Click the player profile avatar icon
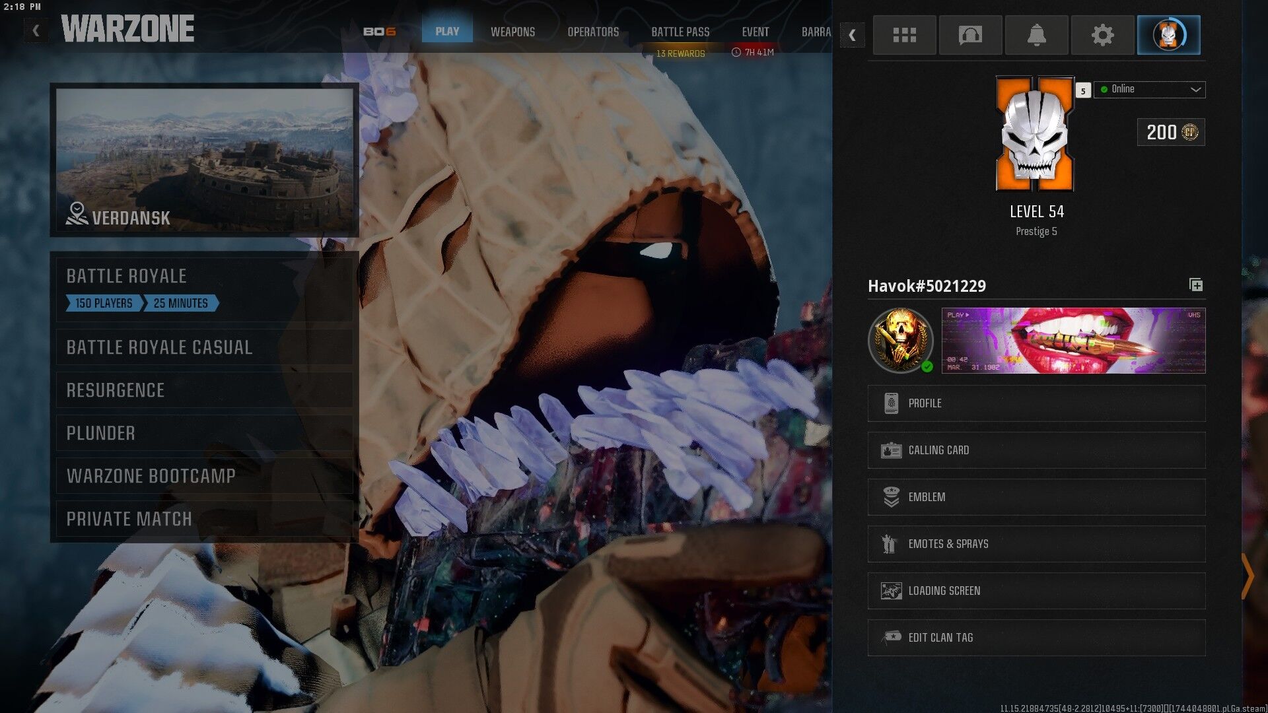The height and width of the screenshot is (713, 1268). [x=1168, y=35]
